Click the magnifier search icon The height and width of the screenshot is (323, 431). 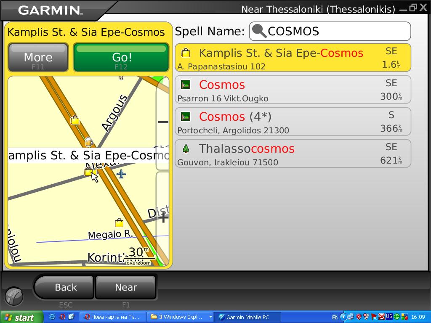coord(259,31)
